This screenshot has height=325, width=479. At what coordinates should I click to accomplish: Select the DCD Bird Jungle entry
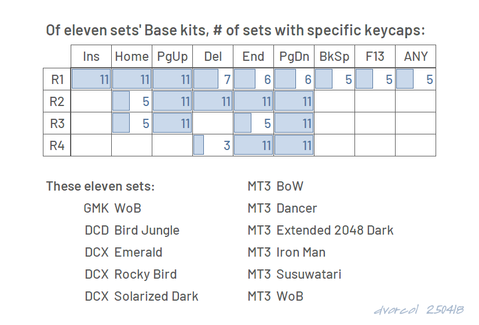[x=132, y=231]
